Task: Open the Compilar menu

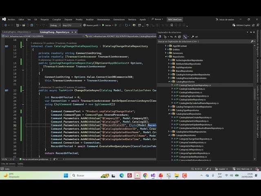Action: click(57, 20)
